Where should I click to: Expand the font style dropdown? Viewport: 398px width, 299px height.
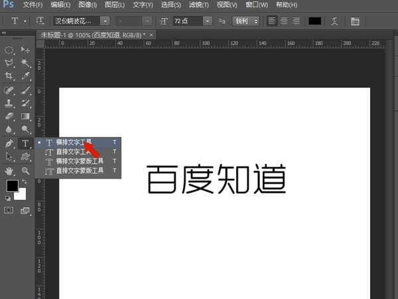(147, 21)
